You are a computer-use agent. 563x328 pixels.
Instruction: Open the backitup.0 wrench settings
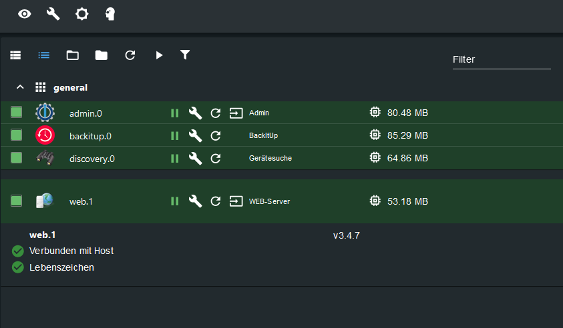pos(195,136)
